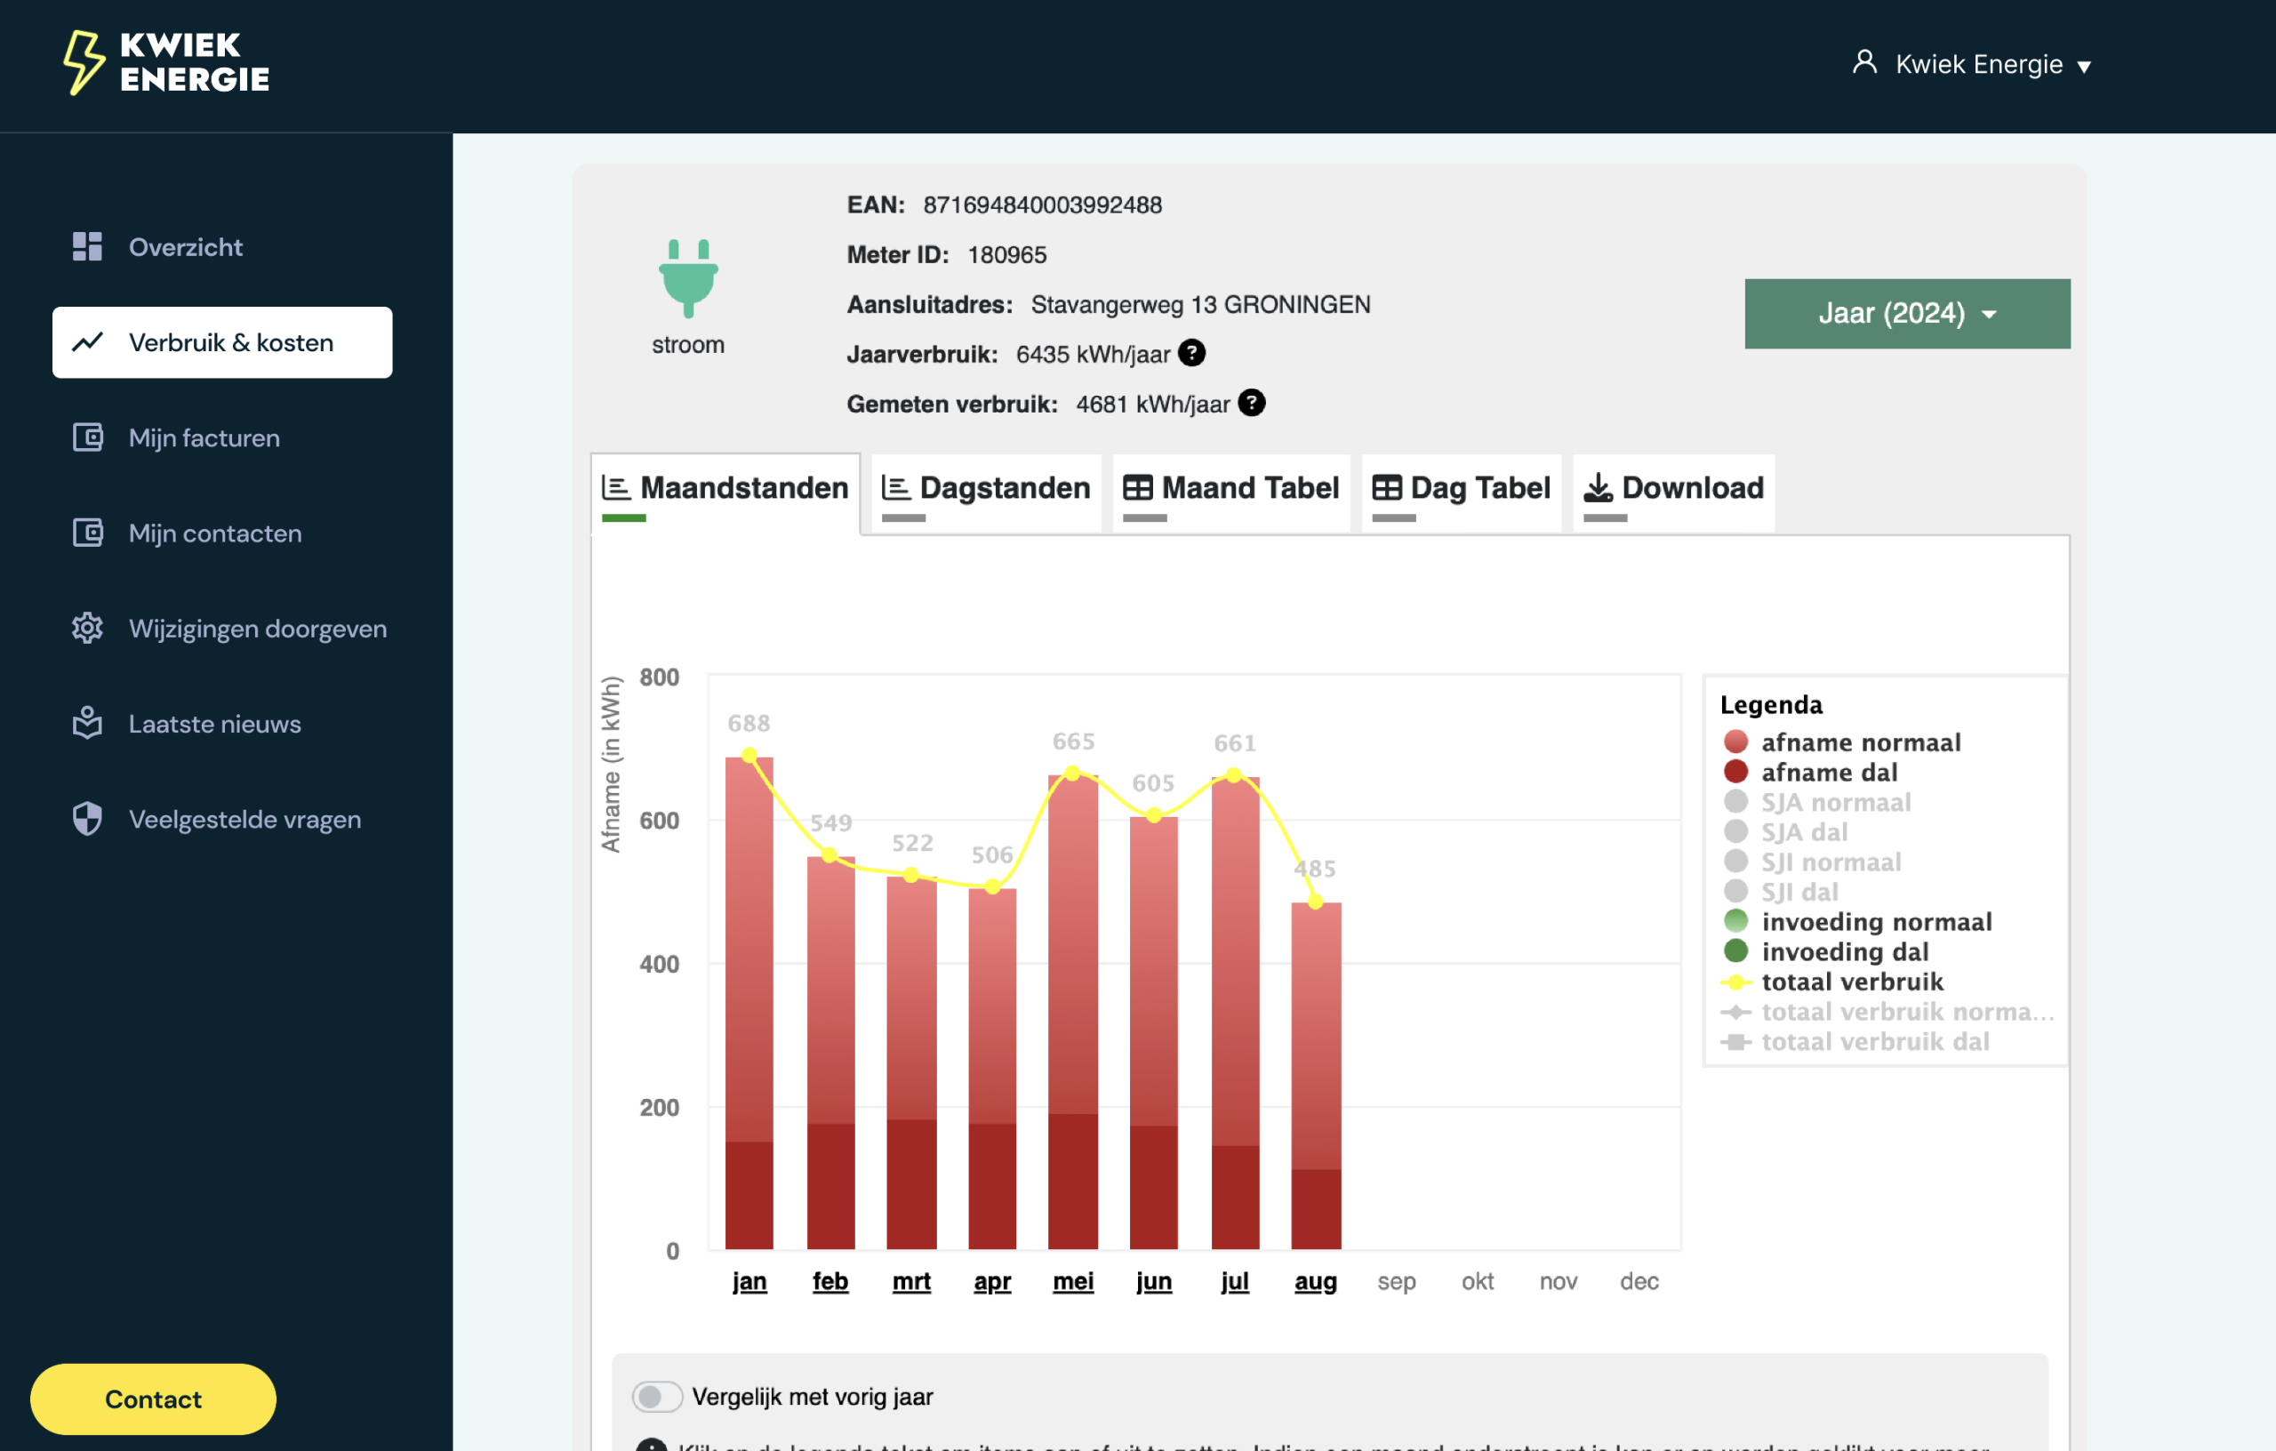Image resolution: width=2276 pixels, height=1451 pixels.
Task: Toggle Vergelijk met vorig jaar switch
Action: [657, 1396]
